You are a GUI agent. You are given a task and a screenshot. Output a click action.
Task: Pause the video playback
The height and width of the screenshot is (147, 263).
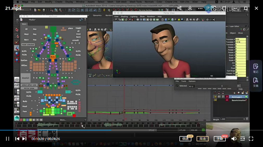tap(8, 139)
